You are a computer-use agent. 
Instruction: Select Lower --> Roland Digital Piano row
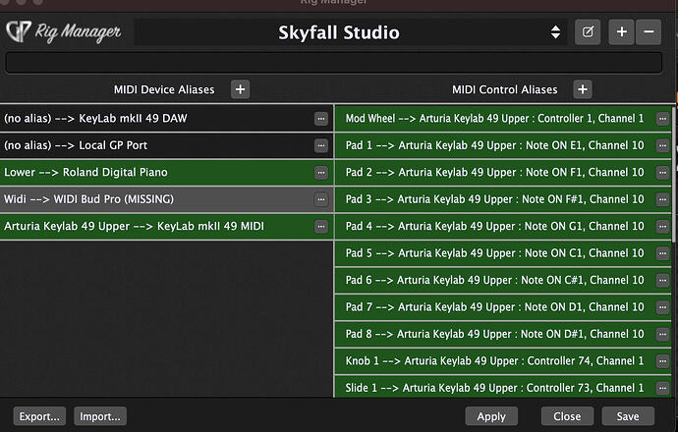(x=166, y=173)
